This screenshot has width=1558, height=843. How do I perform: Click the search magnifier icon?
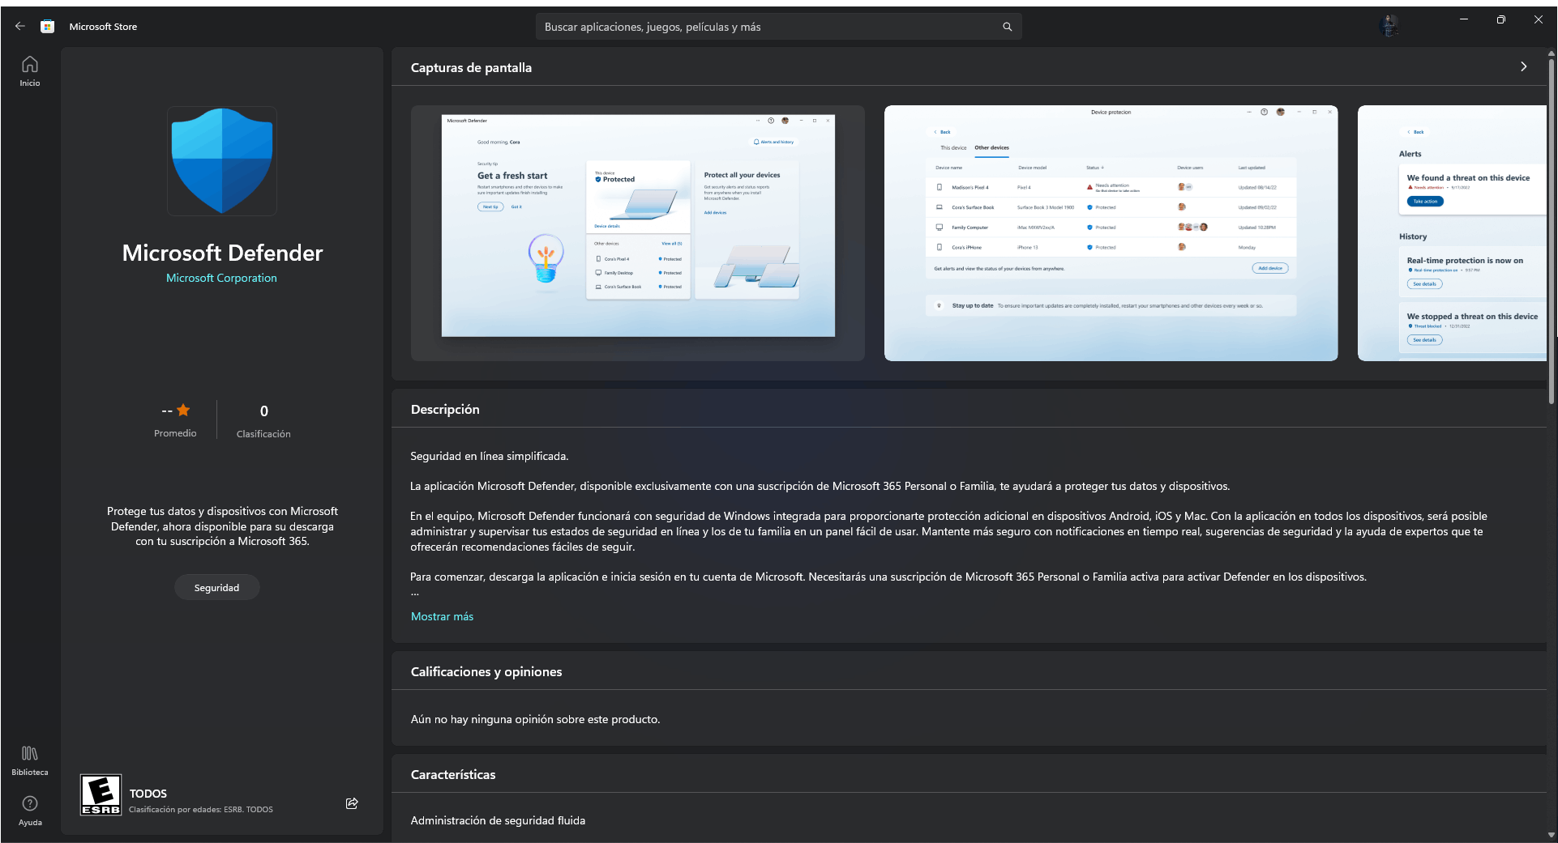(x=1007, y=27)
